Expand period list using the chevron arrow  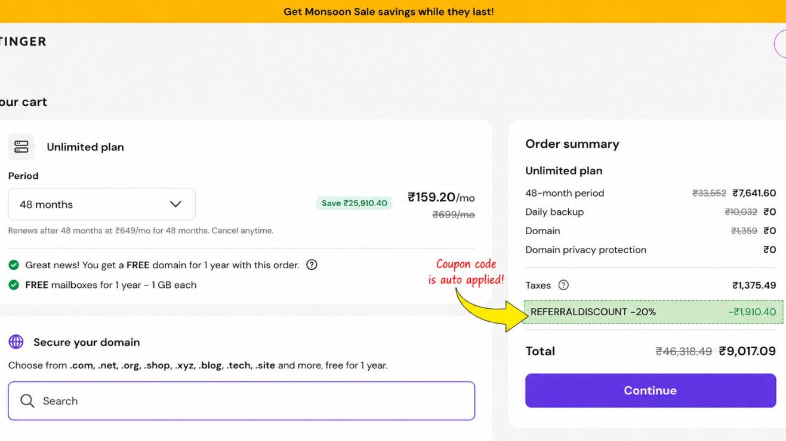[x=175, y=204]
